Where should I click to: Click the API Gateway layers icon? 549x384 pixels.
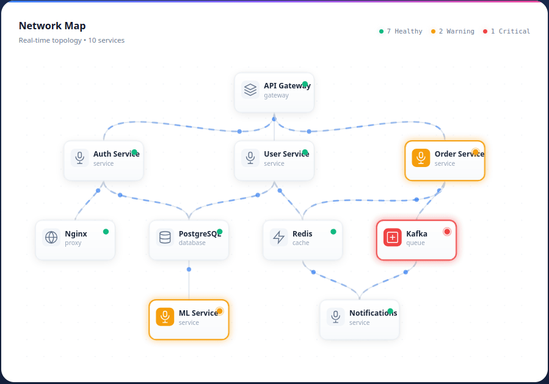250,90
